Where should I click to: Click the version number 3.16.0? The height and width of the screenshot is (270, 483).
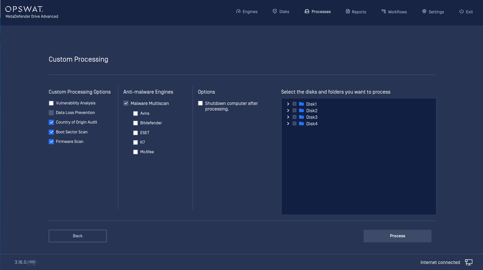coord(21,262)
